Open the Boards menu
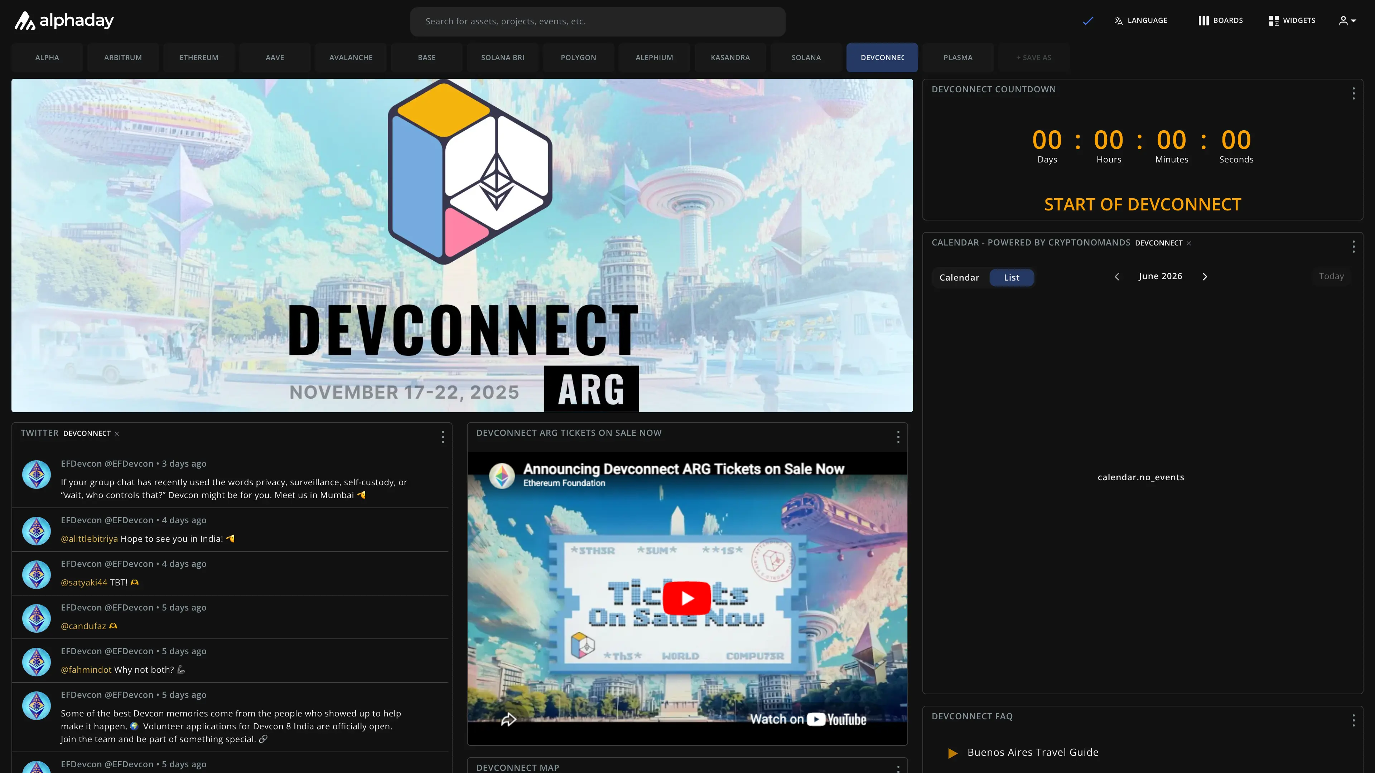This screenshot has height=773, width=1375. click(x=1220, y=21)
